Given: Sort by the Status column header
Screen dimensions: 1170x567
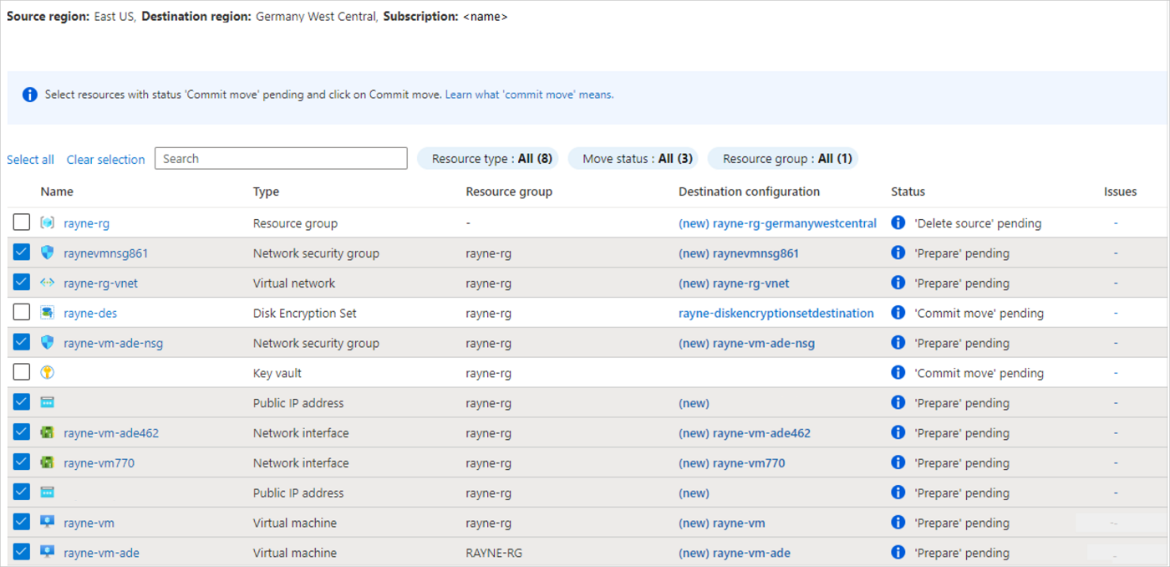Looking at the screenshot, I should click(908, 192).
